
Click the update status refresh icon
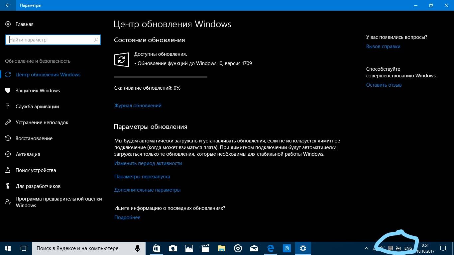(121, 60)
